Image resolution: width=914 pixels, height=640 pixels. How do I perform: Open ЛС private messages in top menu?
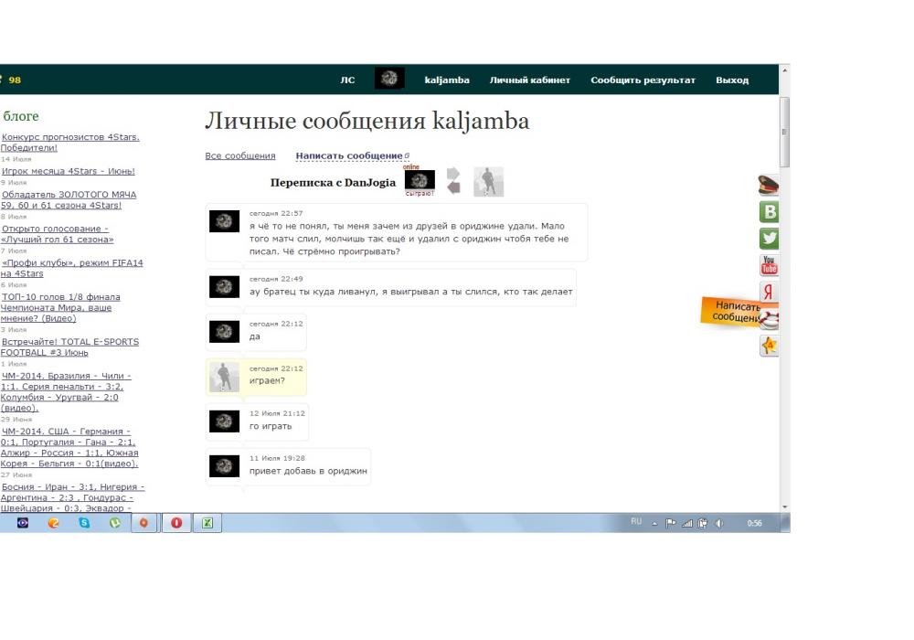[x=347, y=80]
